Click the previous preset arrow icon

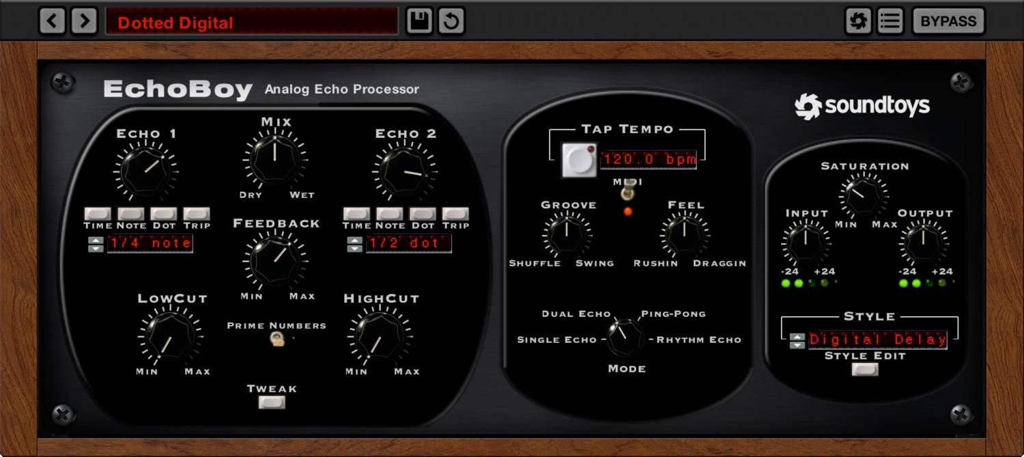[52, 20]
